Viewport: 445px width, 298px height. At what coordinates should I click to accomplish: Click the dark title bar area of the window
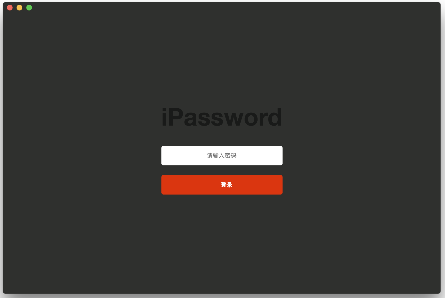point(226,8)
